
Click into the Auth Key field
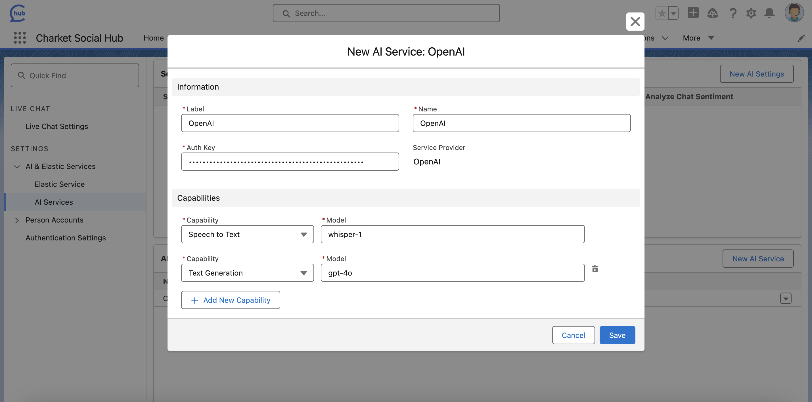290,162
